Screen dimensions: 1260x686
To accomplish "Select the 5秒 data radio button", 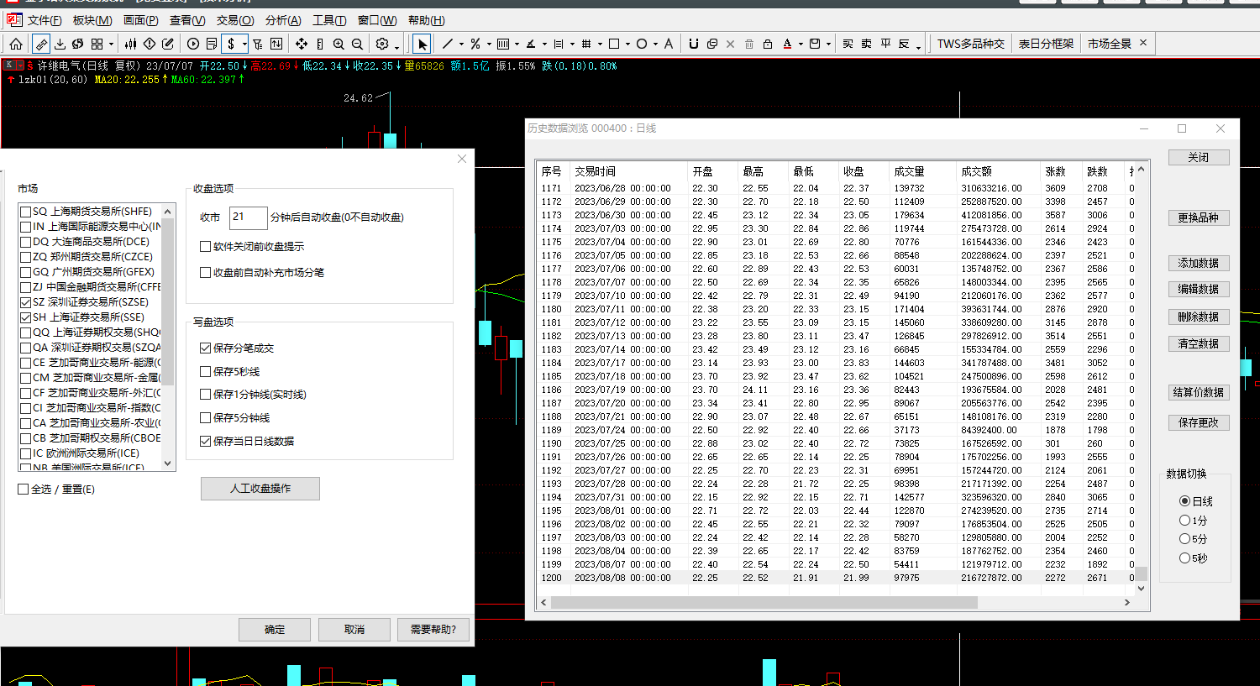I will coord(1185,558).
